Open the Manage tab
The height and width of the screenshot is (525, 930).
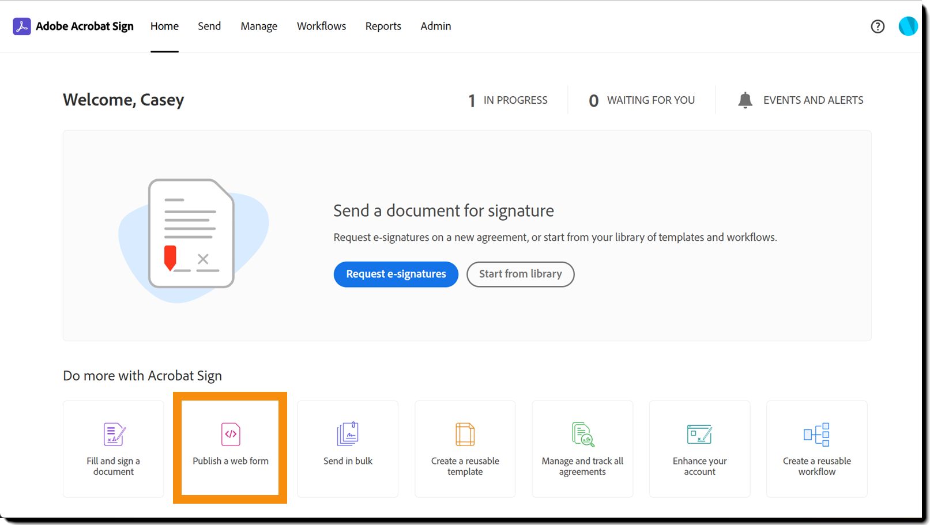coord(259,27)
